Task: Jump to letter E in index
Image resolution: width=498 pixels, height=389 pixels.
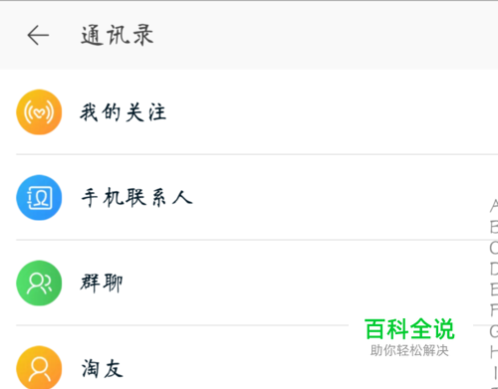Action: click(494, 290)
